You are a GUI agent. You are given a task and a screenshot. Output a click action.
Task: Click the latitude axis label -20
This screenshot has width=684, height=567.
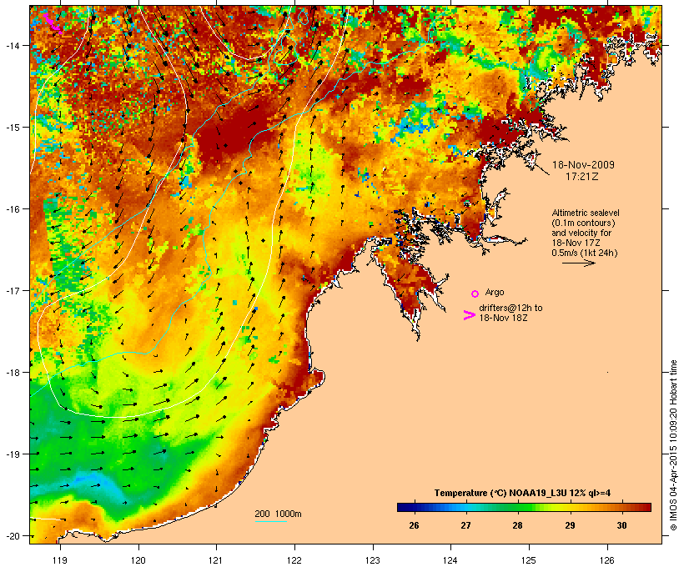point(13,535)
